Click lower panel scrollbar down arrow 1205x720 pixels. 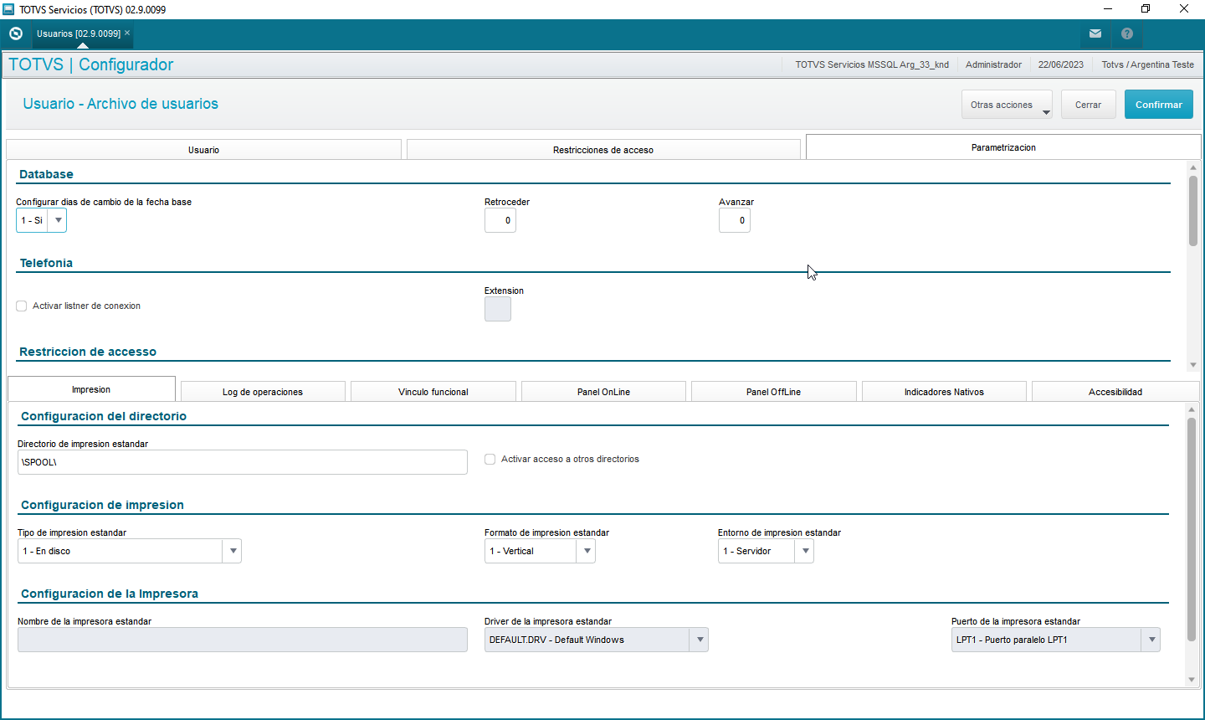coord(1192,680)
